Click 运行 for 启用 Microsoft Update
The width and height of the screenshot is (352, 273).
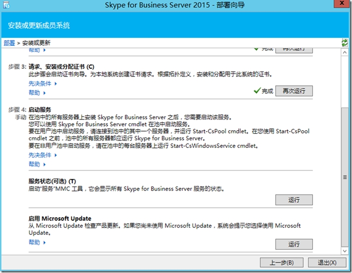coord(294,244)
